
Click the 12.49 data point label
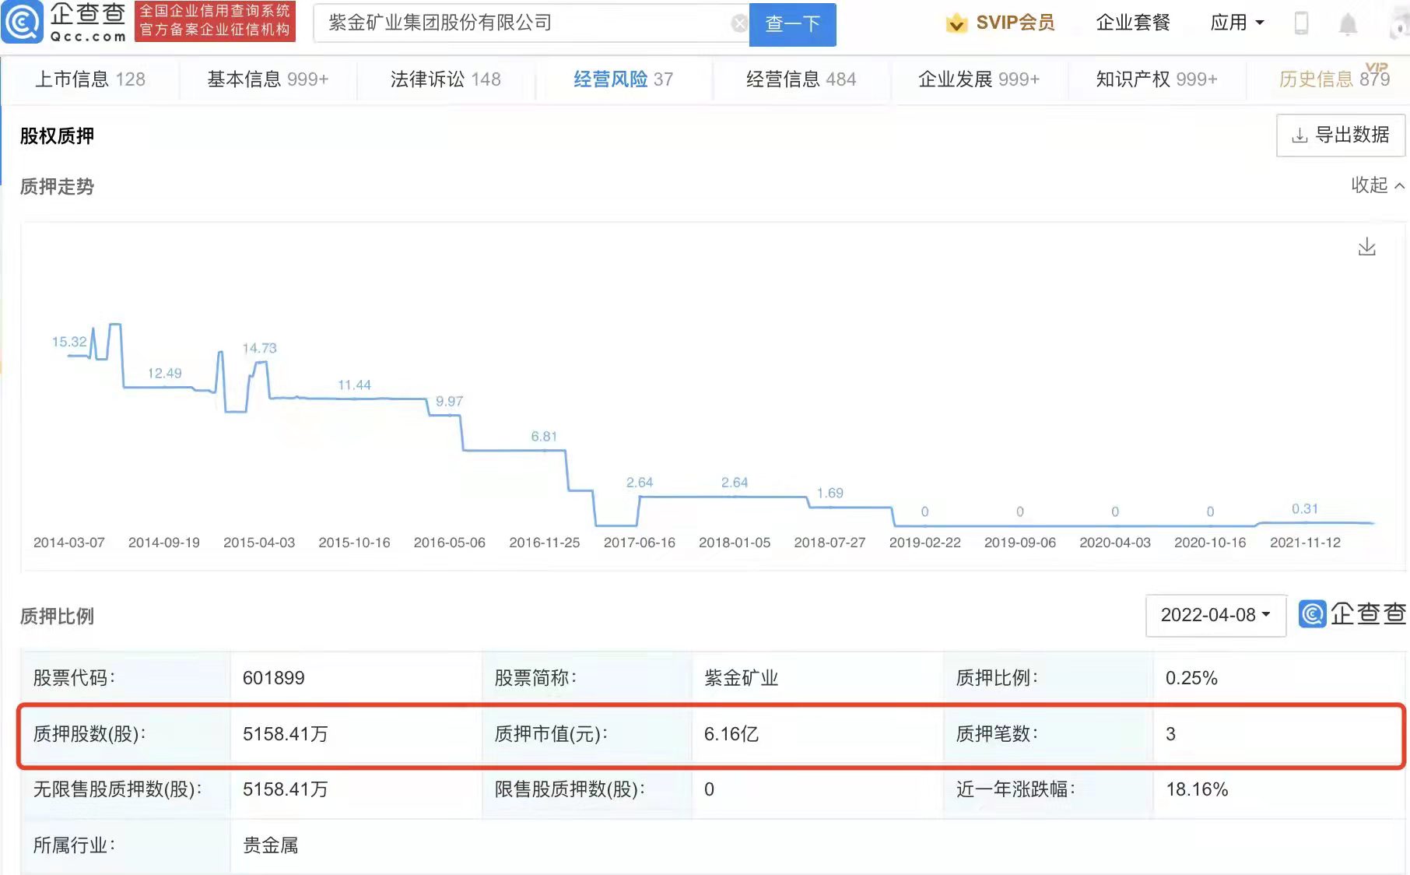[164, 373]
